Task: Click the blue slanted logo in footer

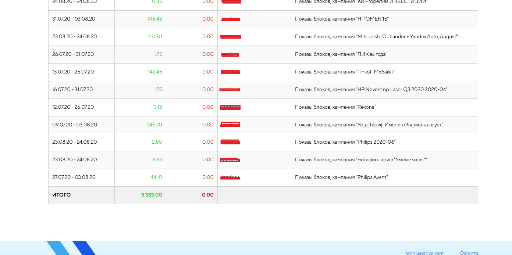Action: 71,248
